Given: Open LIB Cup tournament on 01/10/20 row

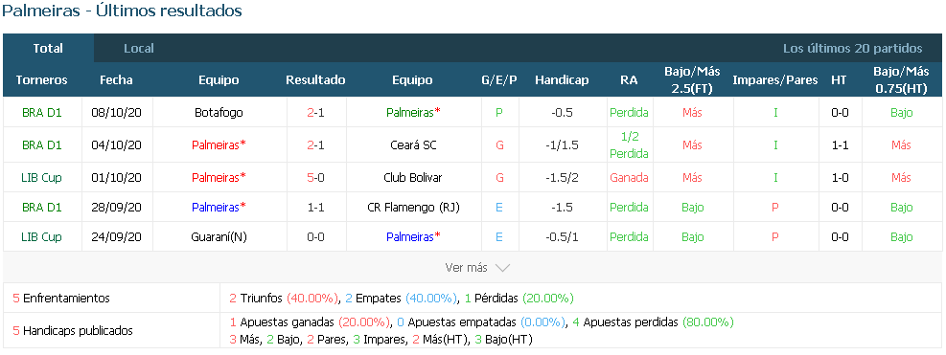Looking at the screenshot, I should pos(41,178).
